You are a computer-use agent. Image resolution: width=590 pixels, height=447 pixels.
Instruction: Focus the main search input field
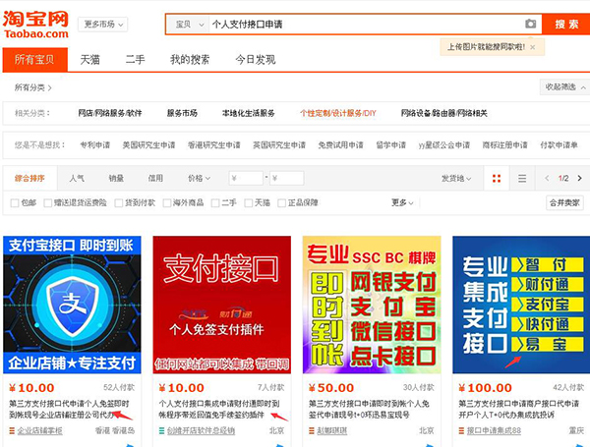click(365, 25)
